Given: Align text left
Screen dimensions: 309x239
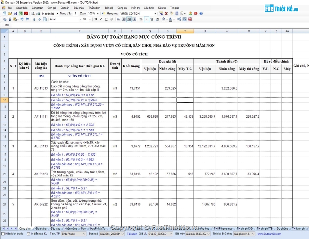Looking at the screenshot, I should click(118, 19).
